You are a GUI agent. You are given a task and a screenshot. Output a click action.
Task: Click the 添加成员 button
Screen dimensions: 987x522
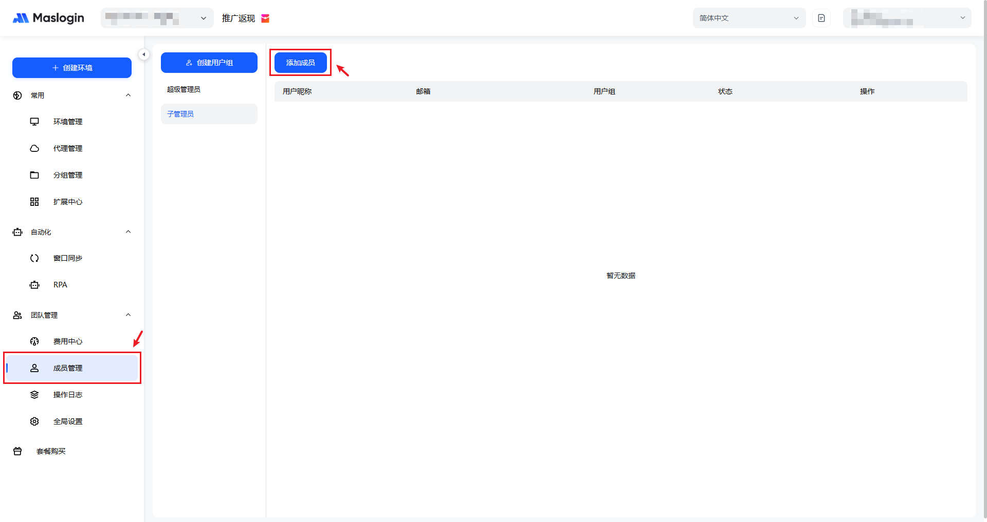(x=300, y=63)
